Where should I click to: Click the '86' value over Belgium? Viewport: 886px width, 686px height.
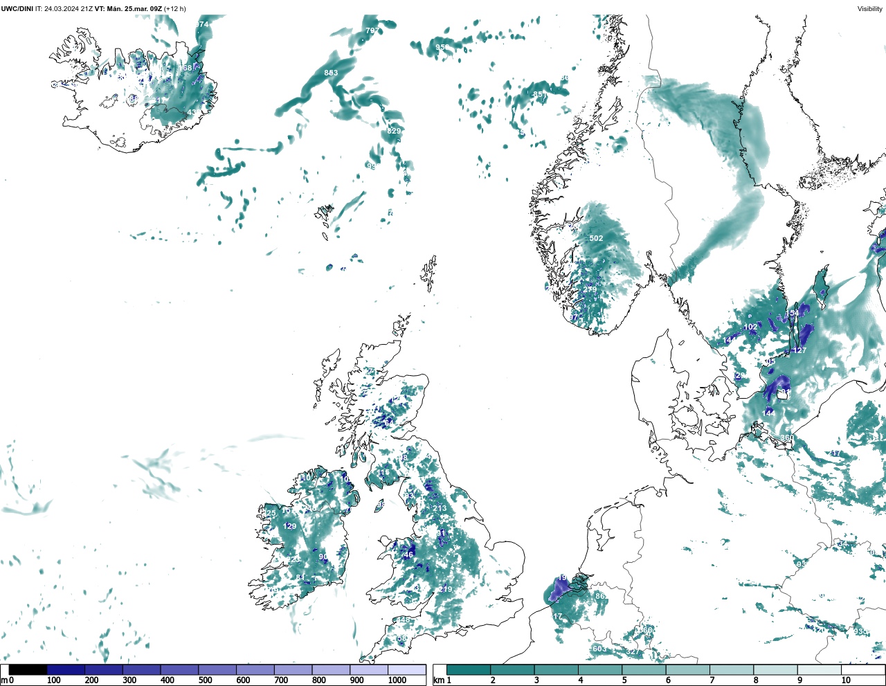(x=600, y=596)
